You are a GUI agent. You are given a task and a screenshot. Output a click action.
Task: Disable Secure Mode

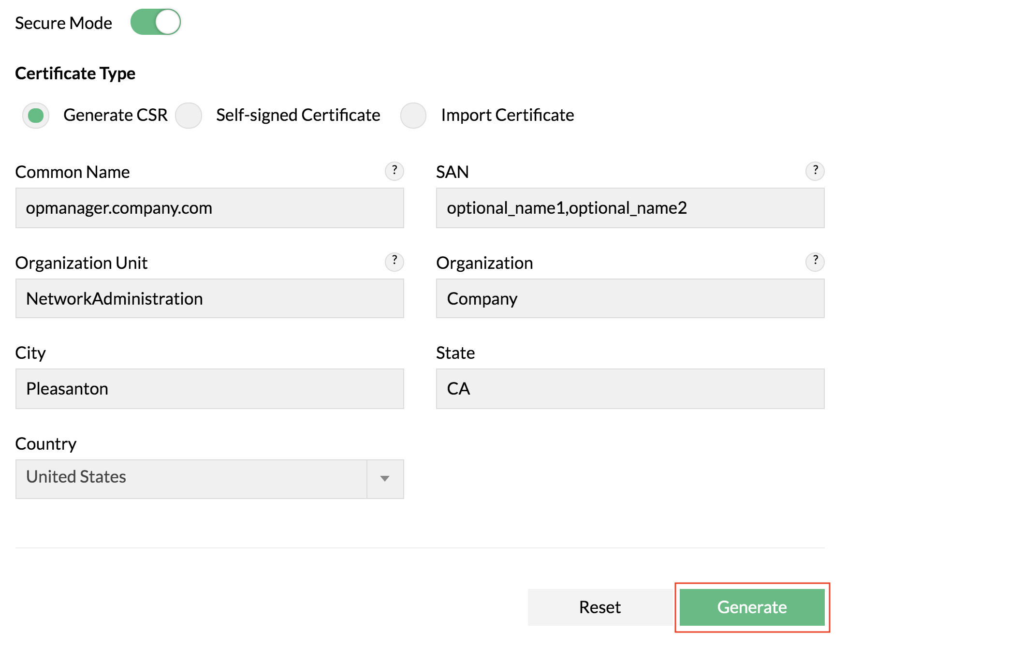156,22
